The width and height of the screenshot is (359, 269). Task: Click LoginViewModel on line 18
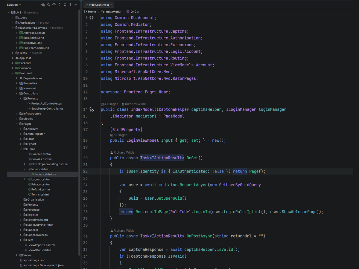(x=142, y=140)
